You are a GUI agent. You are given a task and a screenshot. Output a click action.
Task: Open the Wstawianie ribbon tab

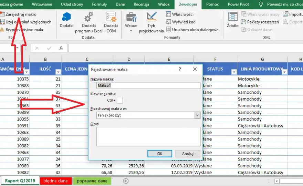(42, 4)
